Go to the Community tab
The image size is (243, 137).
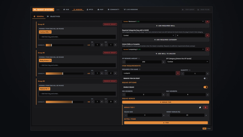tap(113, 9)
